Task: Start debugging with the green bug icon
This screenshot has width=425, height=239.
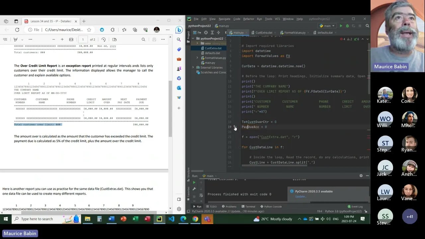Action: [347, 26]
